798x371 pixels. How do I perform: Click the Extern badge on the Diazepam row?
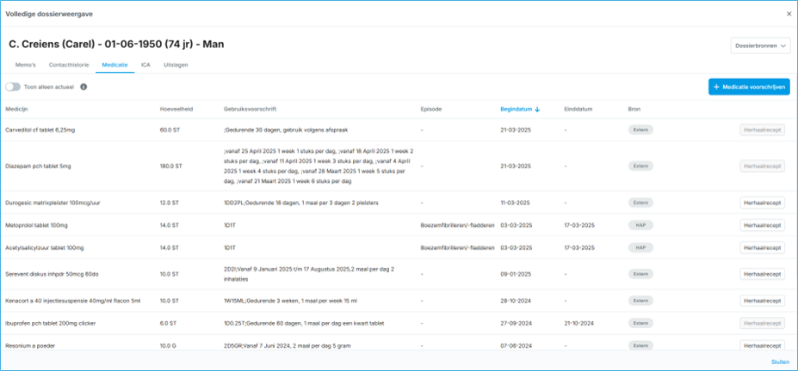click(640, 166)
